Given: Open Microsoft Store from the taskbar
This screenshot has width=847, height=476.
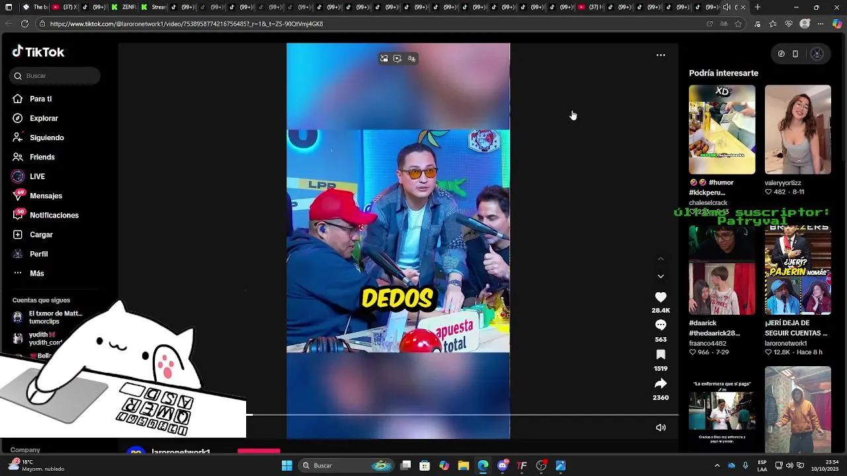Looking at the screenshot, I should (425, 466).
